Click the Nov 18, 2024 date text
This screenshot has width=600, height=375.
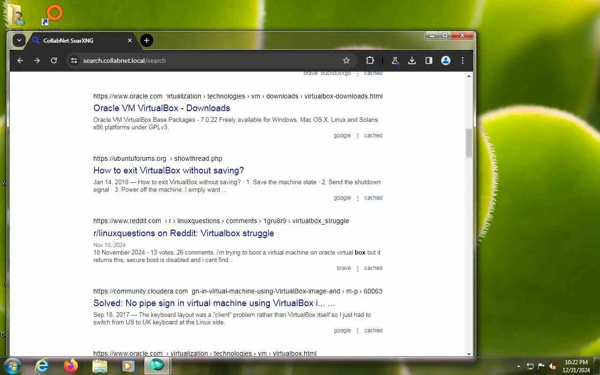[x=109, y=245]
